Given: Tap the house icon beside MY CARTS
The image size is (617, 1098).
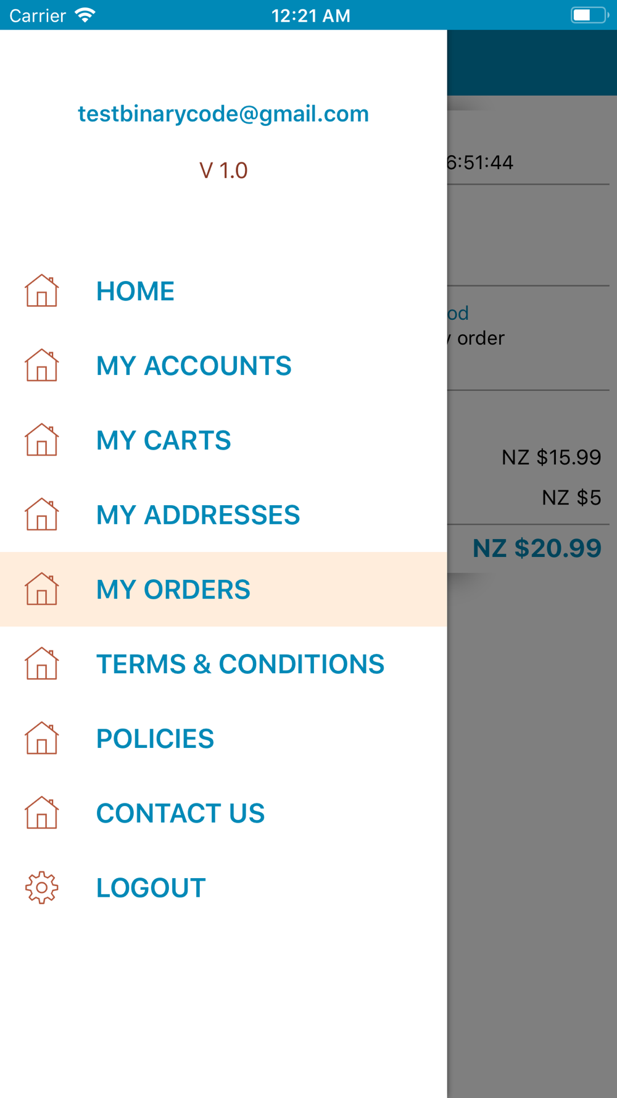Looking at the screenshot, I should 41,440.
